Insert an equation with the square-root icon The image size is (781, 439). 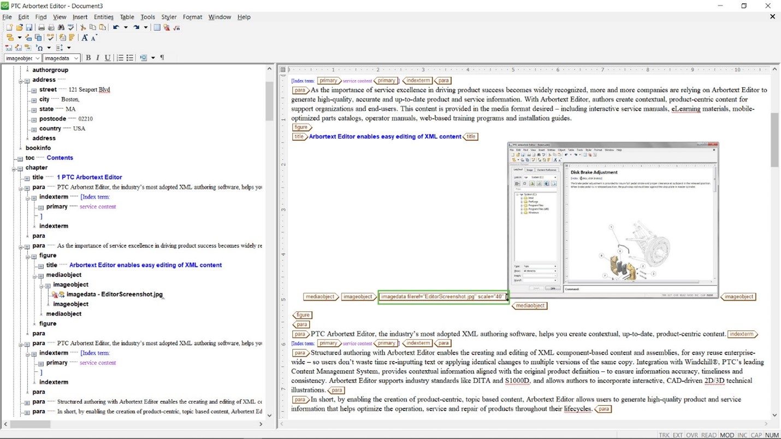[x=177, y=28]
